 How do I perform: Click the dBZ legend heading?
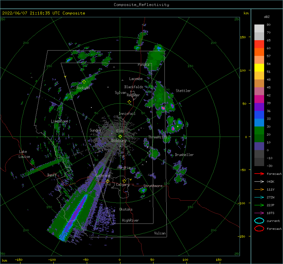pos(267,17)
